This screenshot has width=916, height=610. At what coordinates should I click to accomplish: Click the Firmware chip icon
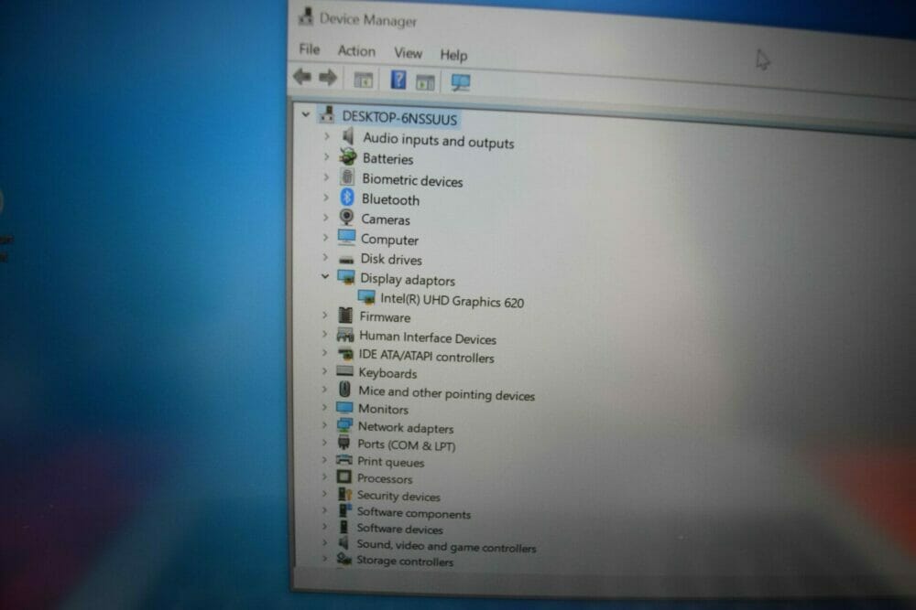pyautogui.click(x=345, y=316)
